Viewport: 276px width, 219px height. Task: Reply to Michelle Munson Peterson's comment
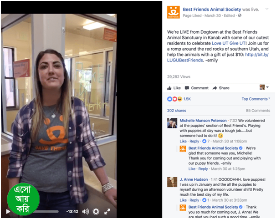[x=194, y=141]
